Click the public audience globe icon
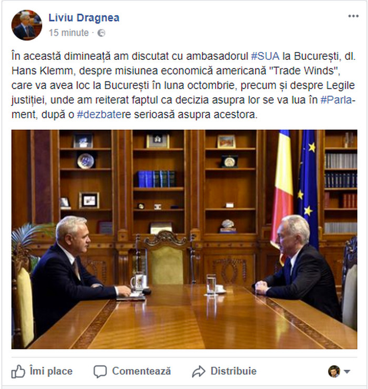 101,33
